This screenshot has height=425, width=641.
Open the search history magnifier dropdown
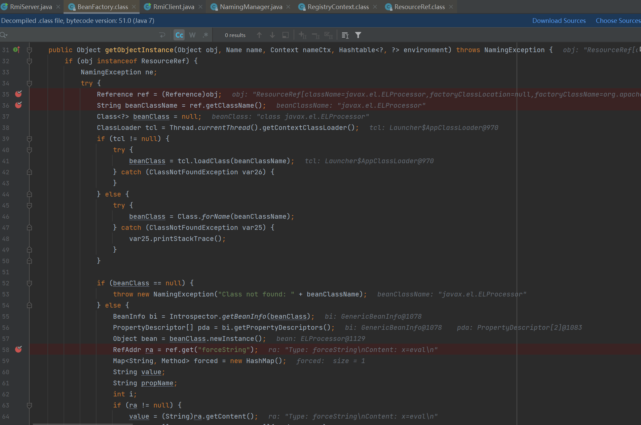coord(4,35)
